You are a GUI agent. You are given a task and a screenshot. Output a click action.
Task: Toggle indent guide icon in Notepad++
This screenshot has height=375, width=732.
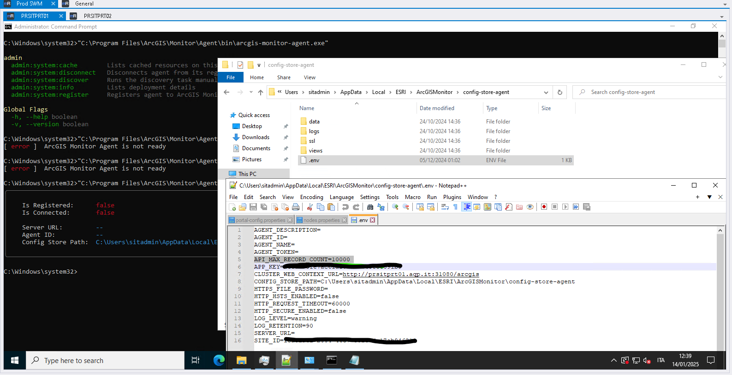[x=467, y=207]
